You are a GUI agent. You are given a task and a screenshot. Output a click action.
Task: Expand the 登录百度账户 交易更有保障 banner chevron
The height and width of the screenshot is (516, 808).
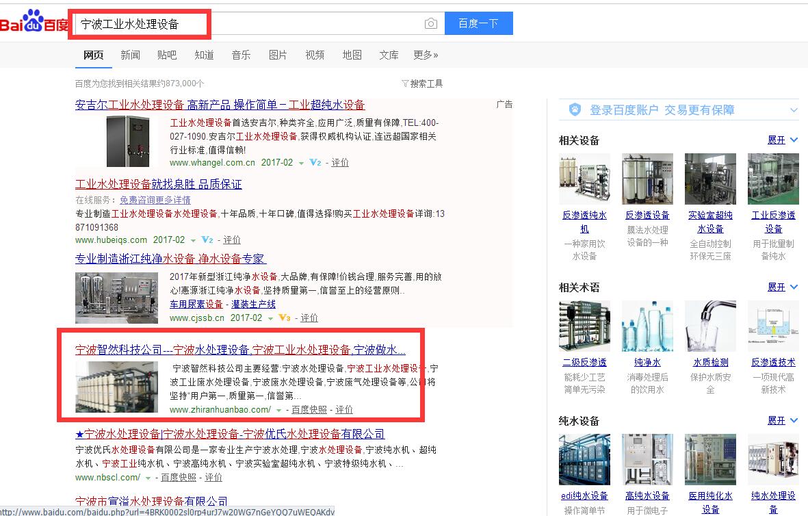coord(794,109)
